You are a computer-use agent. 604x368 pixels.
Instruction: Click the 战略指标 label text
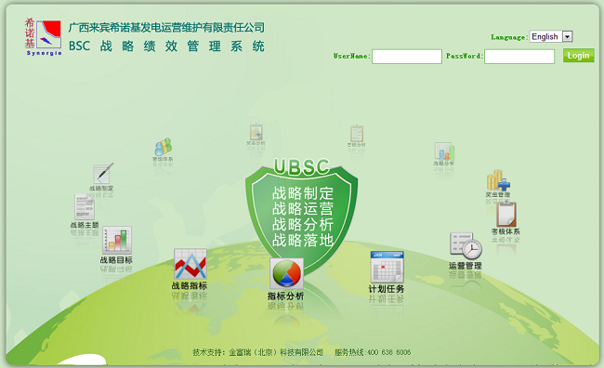pyautogui.click(x=190, y=286)
